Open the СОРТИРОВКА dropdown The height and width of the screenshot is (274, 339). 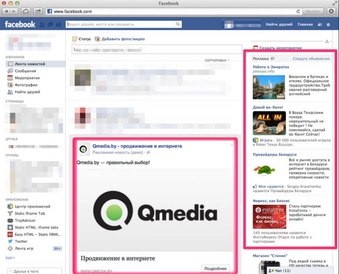coord(217,60)
